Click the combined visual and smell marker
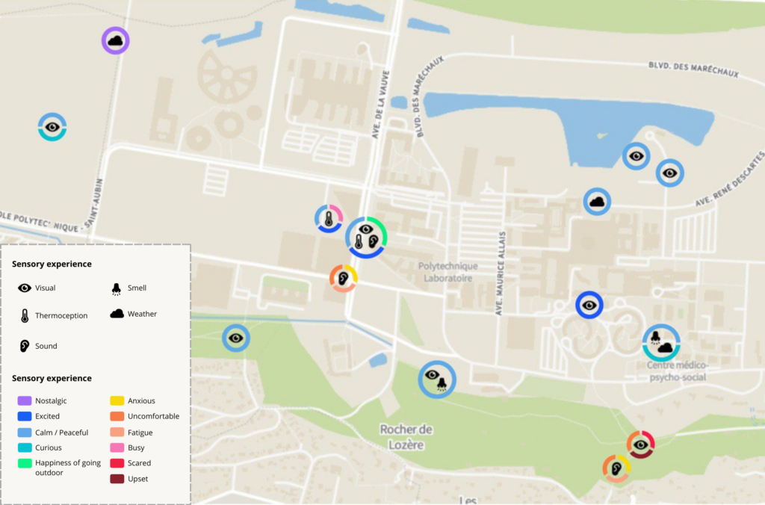765x505 pixels. (x=437, y=379)
